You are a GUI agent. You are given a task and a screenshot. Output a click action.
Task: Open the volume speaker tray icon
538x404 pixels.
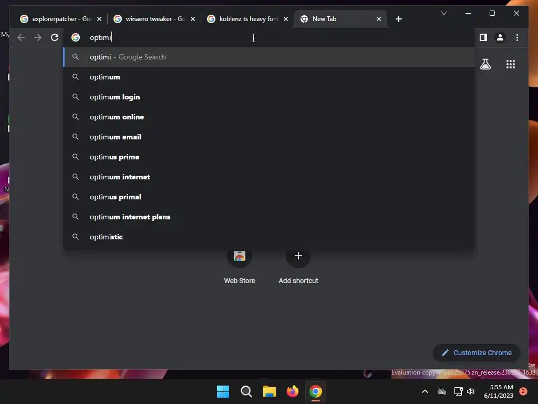point(471,391)
